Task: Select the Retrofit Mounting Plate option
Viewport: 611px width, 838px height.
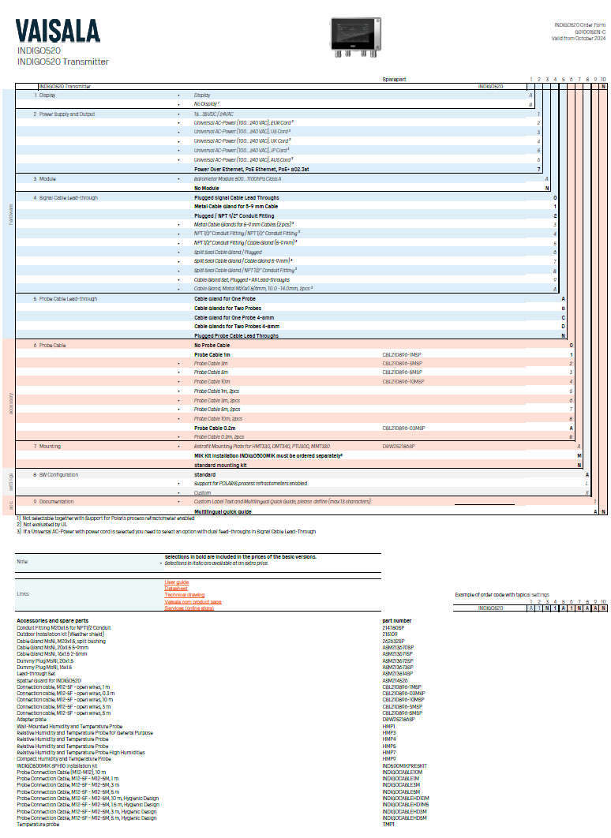Action: [262, 447]
